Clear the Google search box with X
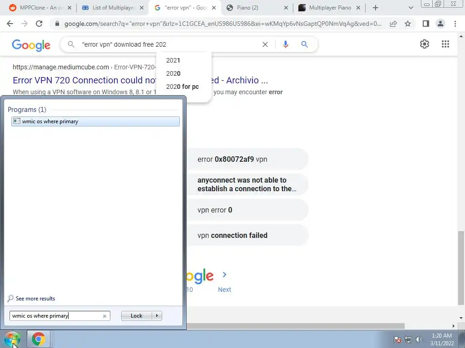This screenshot has height=348, width=465. click(x=265, y=44)
